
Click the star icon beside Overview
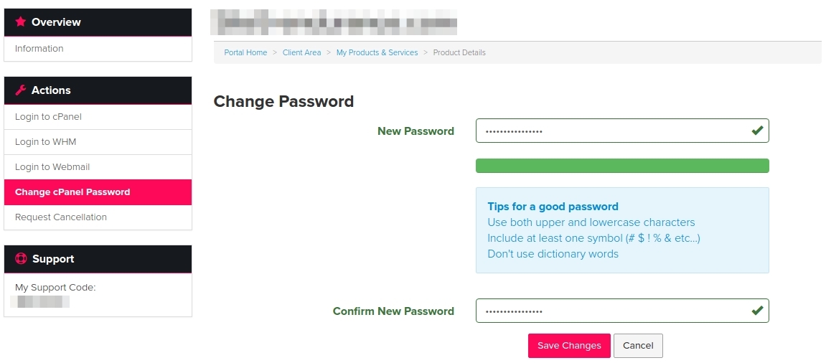20,22
